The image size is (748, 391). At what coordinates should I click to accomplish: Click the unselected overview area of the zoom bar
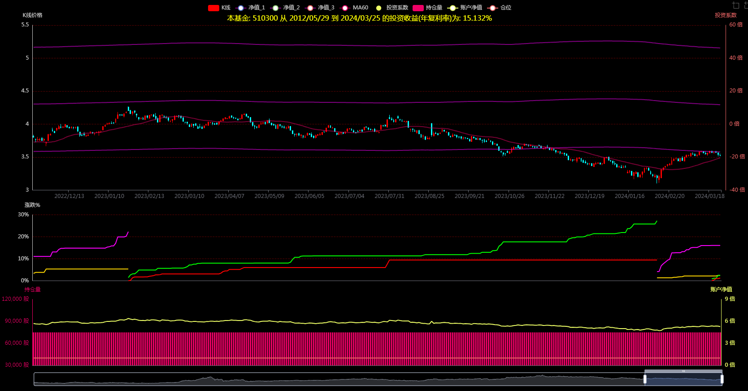pyautogui.click(x=339, y=379)
